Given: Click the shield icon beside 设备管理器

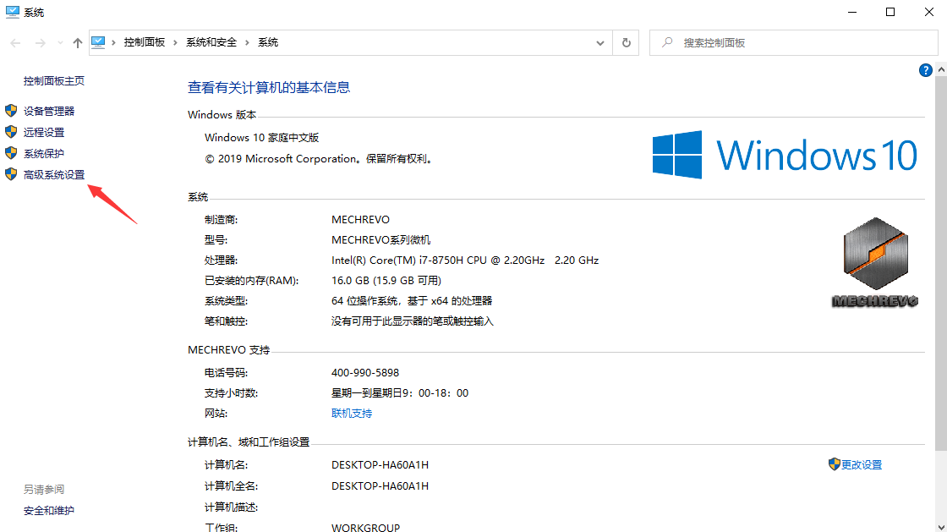Looking at the screenshot, I should pos(11,111).
